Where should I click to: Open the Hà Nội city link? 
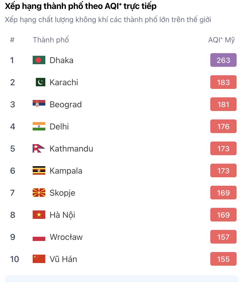click(62, 215)
